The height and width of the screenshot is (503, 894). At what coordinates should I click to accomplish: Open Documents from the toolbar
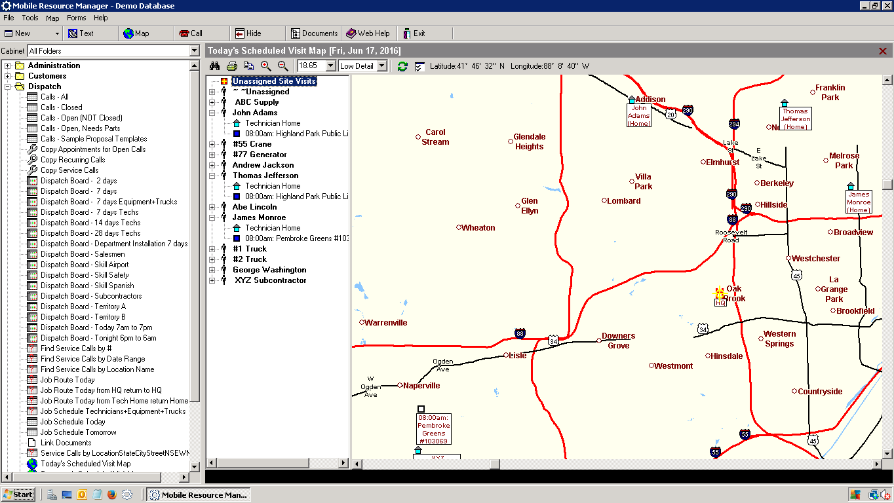pyautogui.click(x=313, y=33)
